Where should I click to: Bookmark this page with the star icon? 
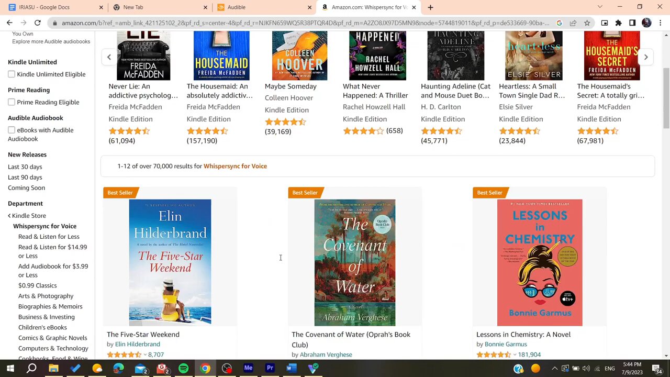point(587,23)
